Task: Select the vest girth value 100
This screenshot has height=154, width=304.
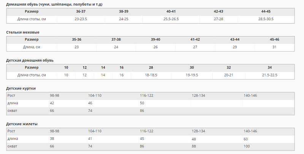Action: click(247, 146)
